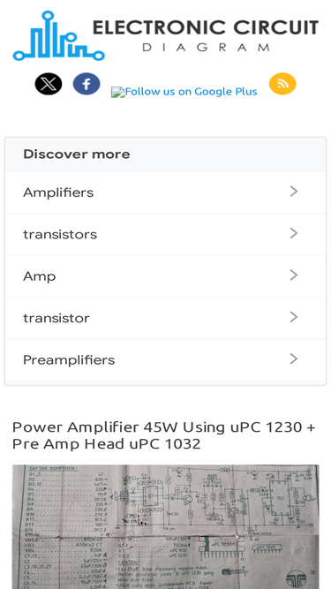
Task: Click the Follow us on Google Plus link
Action: 184,92
